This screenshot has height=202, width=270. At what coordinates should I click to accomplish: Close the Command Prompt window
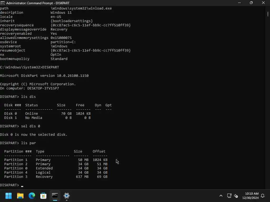(263, 3)
